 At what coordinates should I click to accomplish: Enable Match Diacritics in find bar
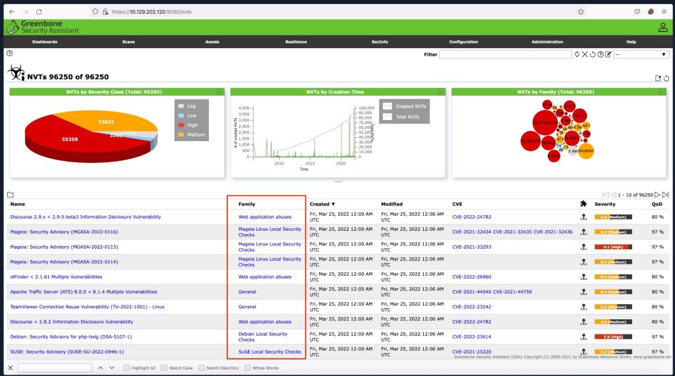point(202,368)
